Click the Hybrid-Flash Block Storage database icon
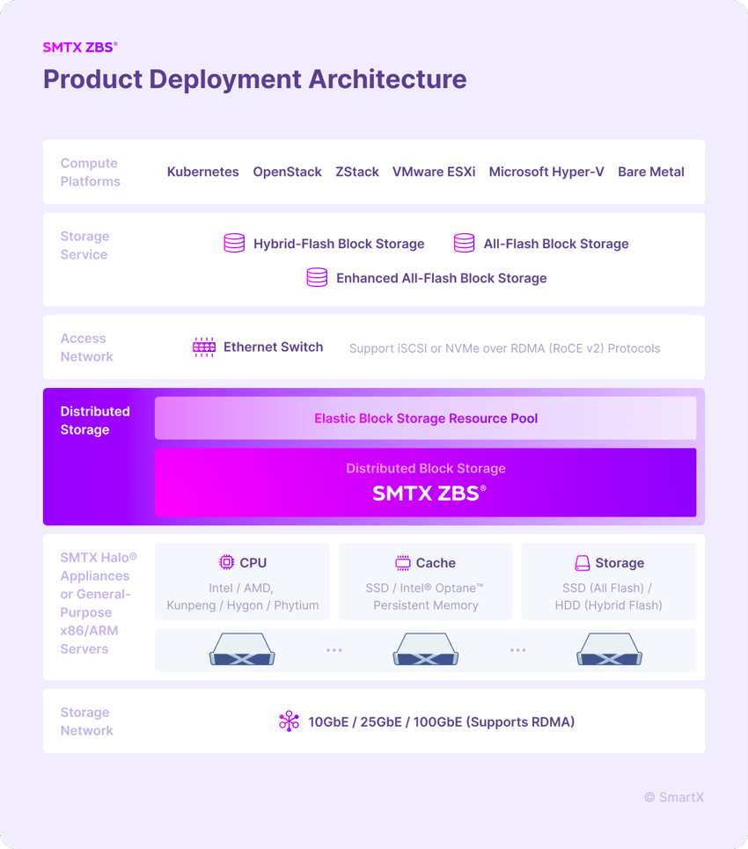The width and height of the screenshot is (748, 849). [234, 243]
